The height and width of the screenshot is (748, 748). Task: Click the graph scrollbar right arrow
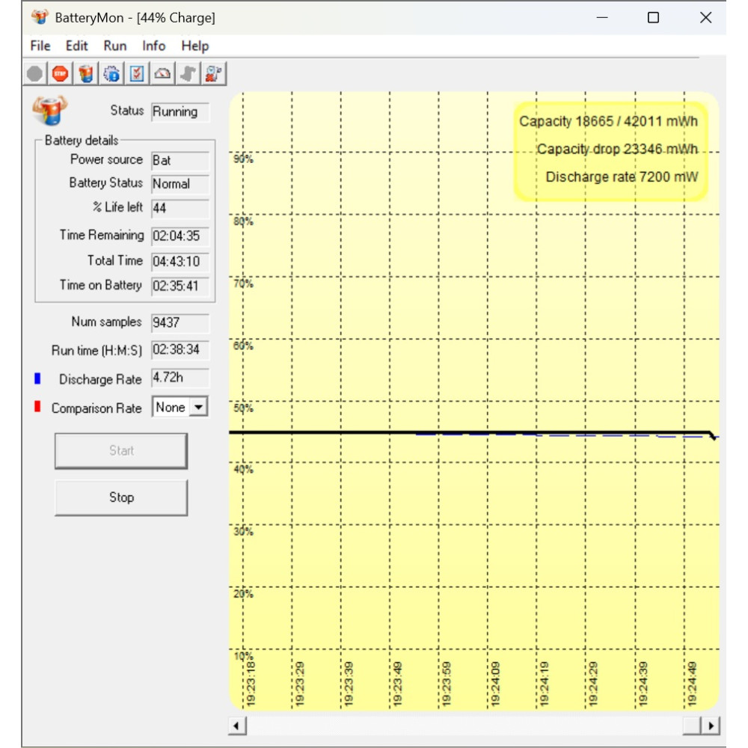click(711, 726)
